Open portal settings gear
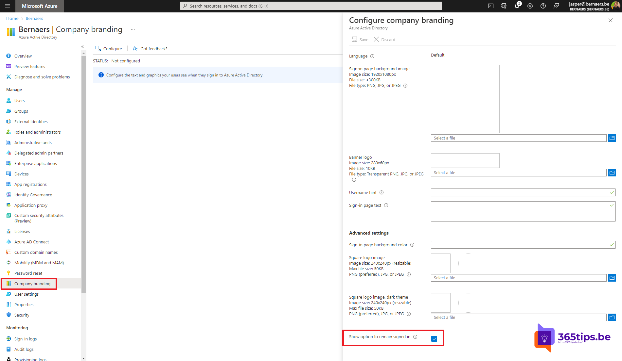The height and width of the screenshot is (361, 622). click(530, 6)
